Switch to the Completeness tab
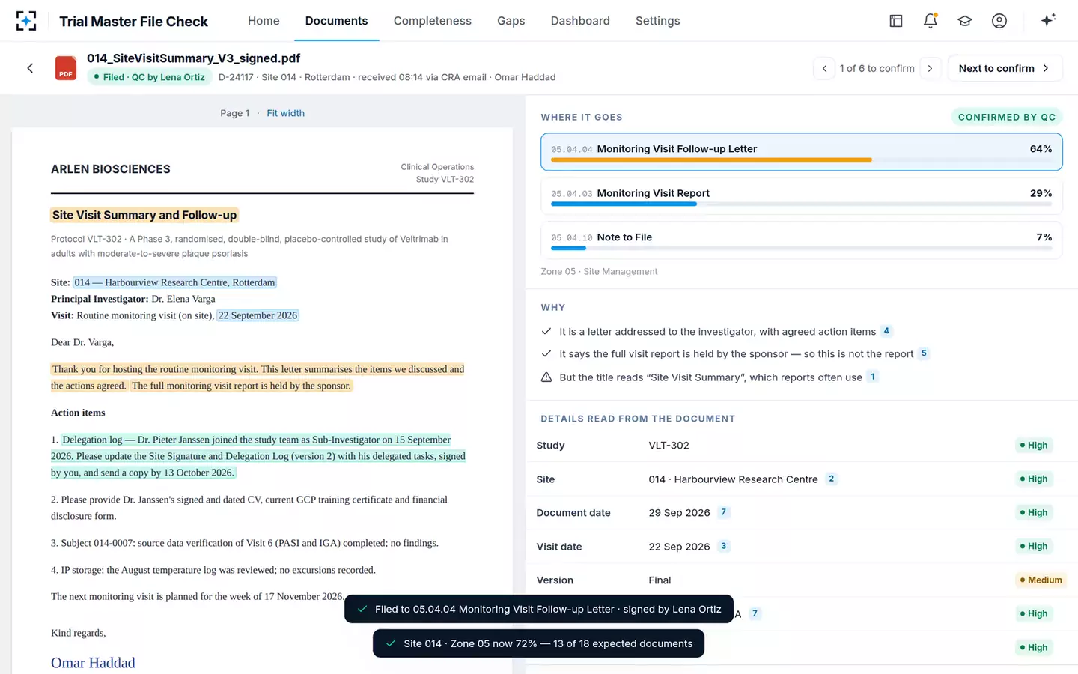This screenshot has height=674, width=1078. click(x=433, y=21)
